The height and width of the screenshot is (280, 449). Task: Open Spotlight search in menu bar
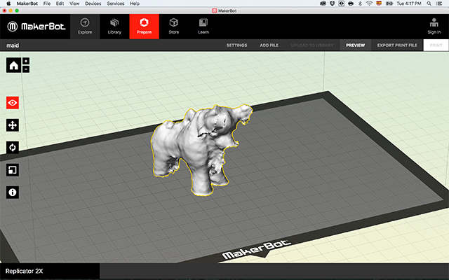(429, 3)
